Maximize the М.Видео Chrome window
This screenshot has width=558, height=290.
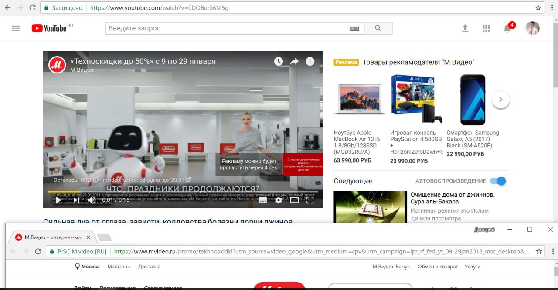(x=530, y=229)
